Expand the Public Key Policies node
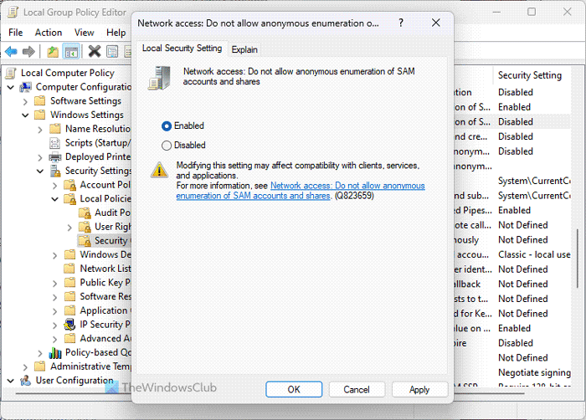The width and height of the screenshot is (586, 420). tap(55, 284)
